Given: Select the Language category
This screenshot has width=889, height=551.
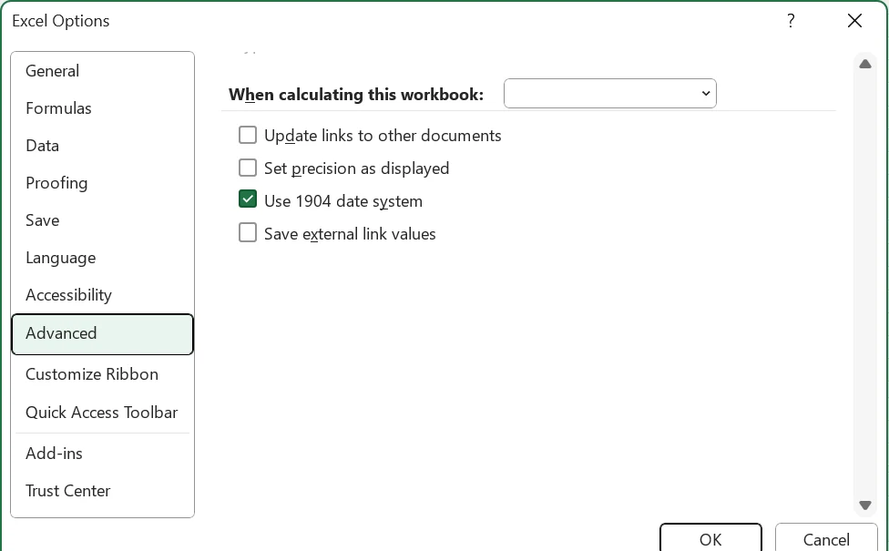Looking at the screenshot, I should (x=102, y=258).
